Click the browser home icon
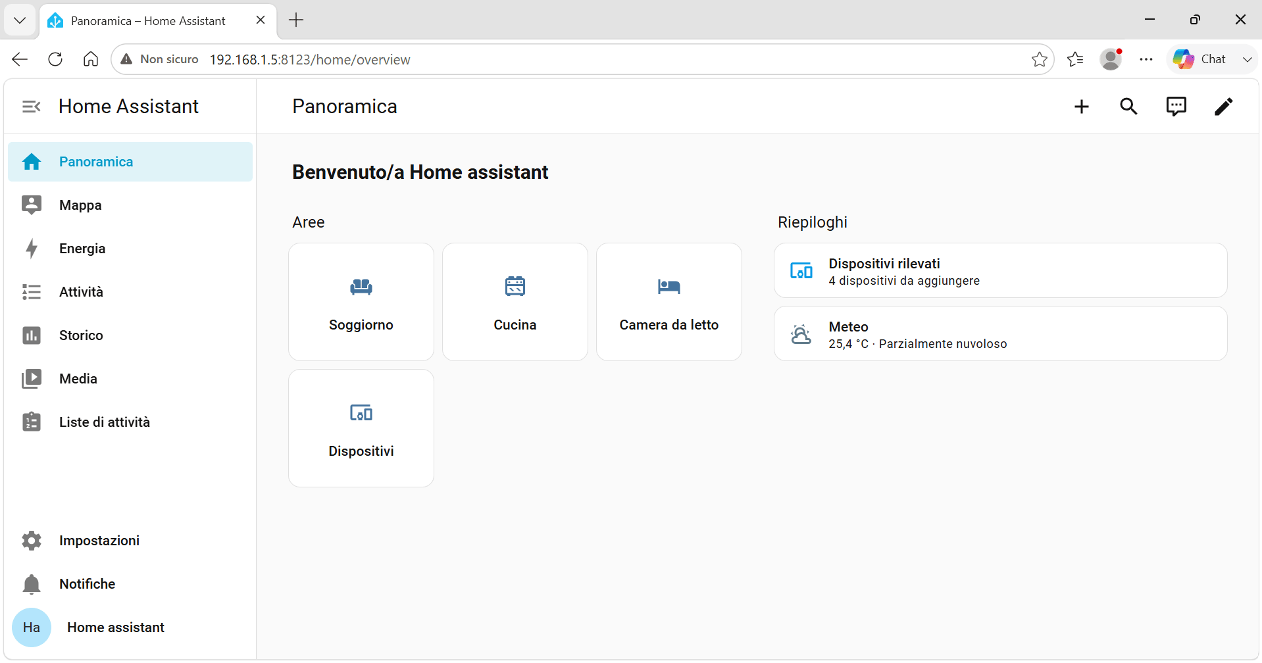 (91, 59)
